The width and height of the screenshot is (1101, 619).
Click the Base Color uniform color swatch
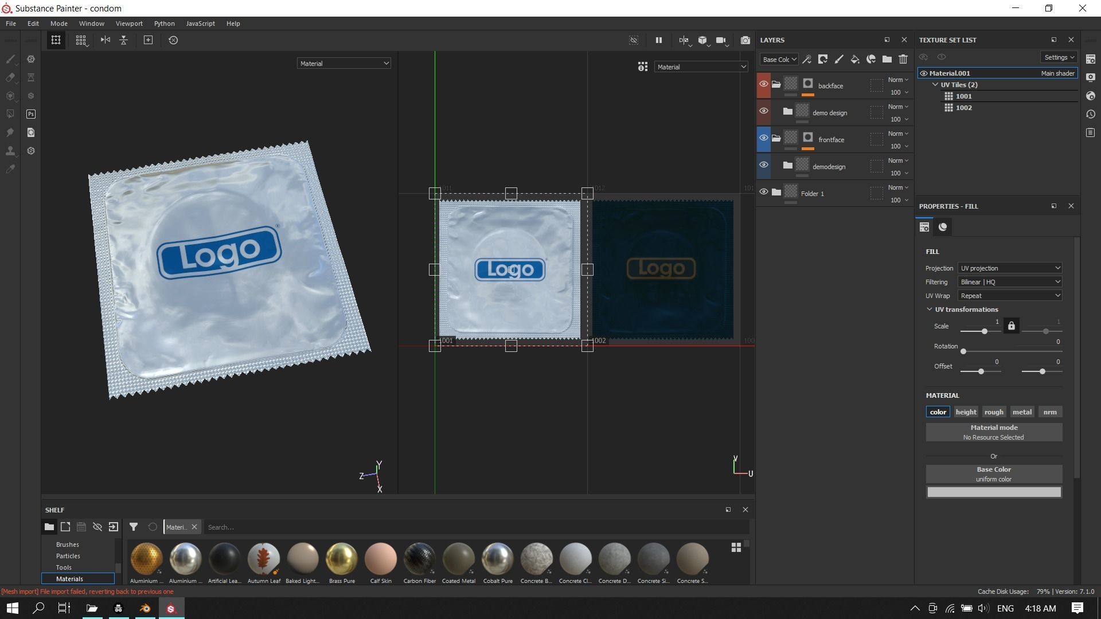click(993, 492)
